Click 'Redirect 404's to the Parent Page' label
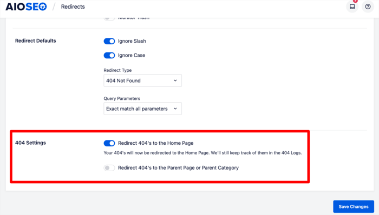 [178, 168]
